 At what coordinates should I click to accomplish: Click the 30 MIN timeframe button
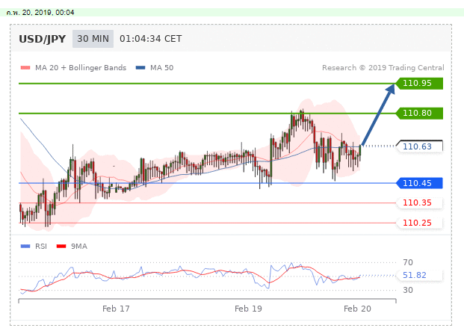[93, 39]
